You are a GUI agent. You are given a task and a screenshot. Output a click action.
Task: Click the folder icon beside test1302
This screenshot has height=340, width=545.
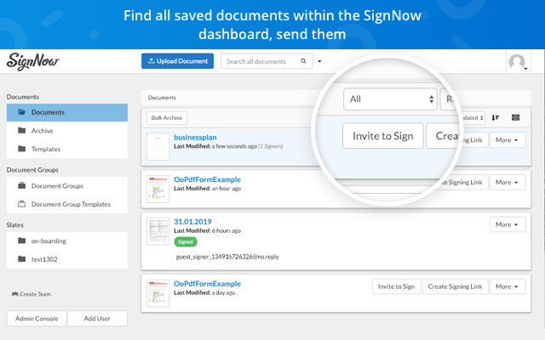pos(21,258)
